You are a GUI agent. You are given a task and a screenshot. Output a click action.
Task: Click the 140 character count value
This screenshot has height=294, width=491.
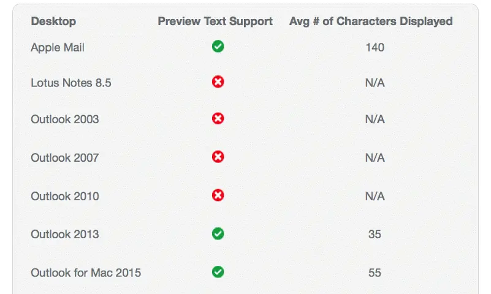pos(375,48)
